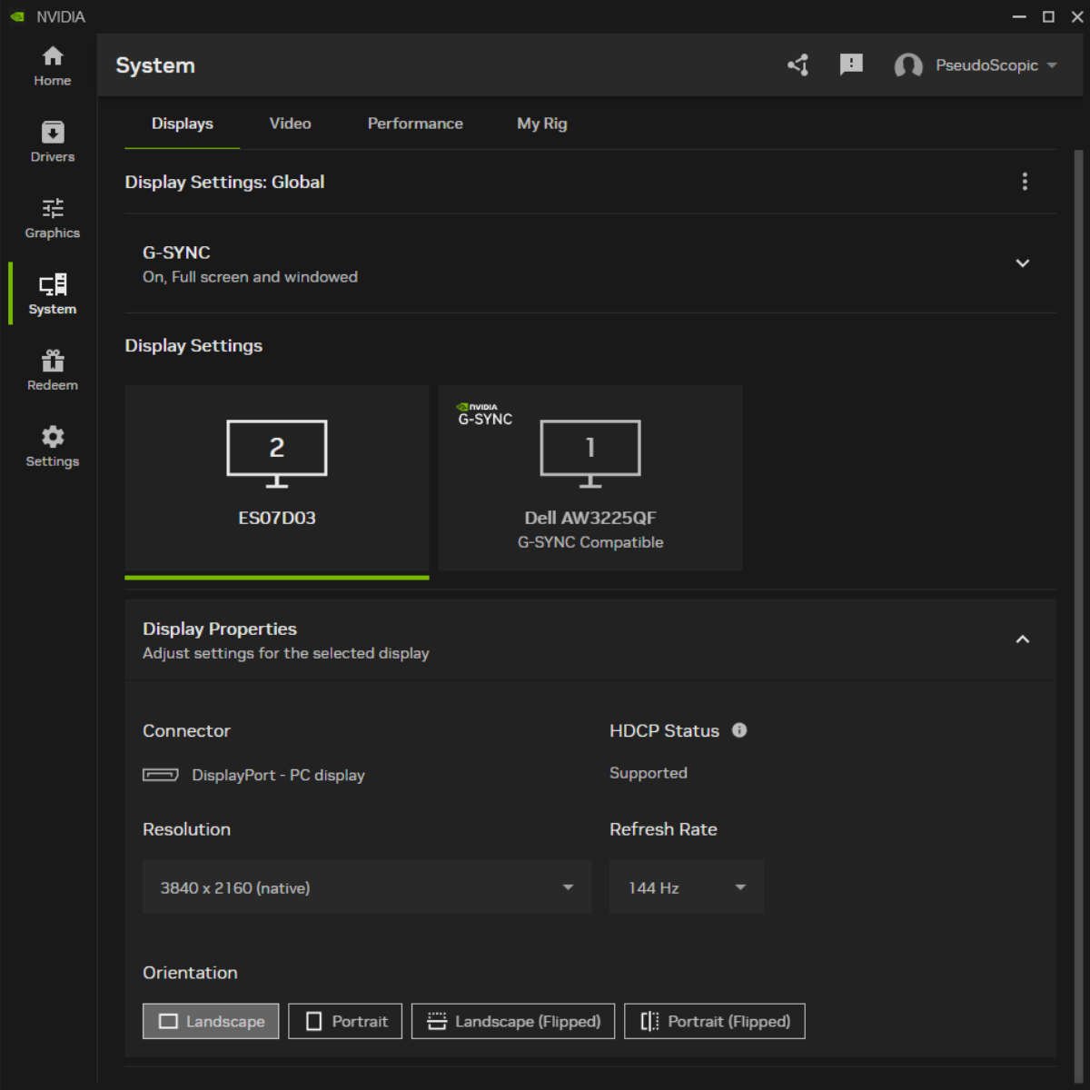Expand the G-SYNC settings section
The height and width of the screenshot is (1090, 1090).
pyautogui.click(x=1023, y=263)
